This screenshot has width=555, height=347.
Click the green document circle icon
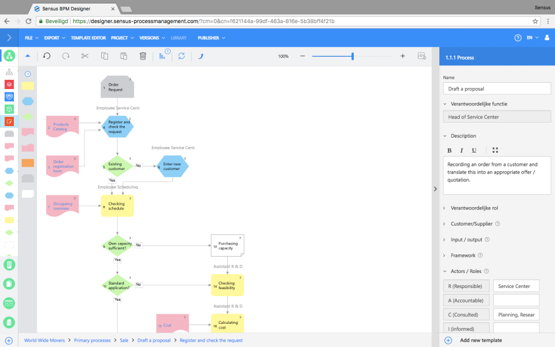pos(9,283)
